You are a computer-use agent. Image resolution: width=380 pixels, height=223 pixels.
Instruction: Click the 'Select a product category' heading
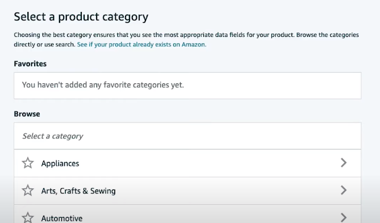81,17
